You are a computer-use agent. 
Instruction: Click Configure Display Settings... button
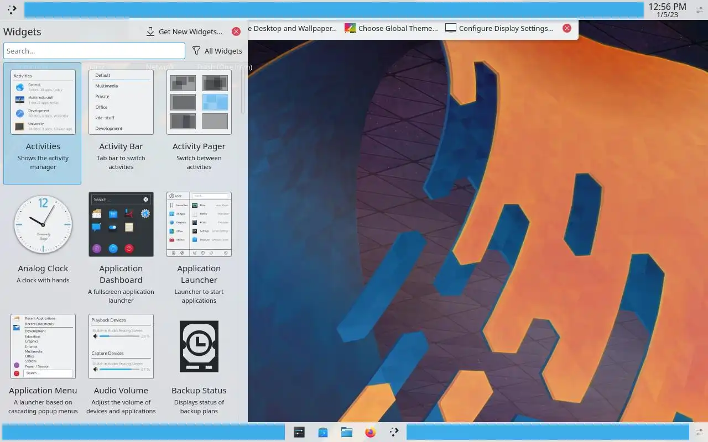[499, 28]
